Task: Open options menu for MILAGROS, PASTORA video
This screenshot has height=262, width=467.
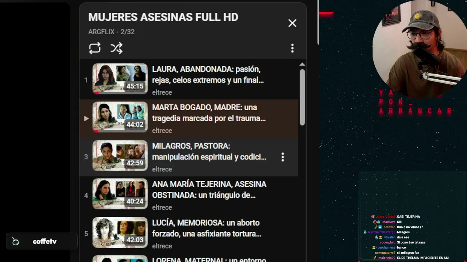Action: coord(283,157)
